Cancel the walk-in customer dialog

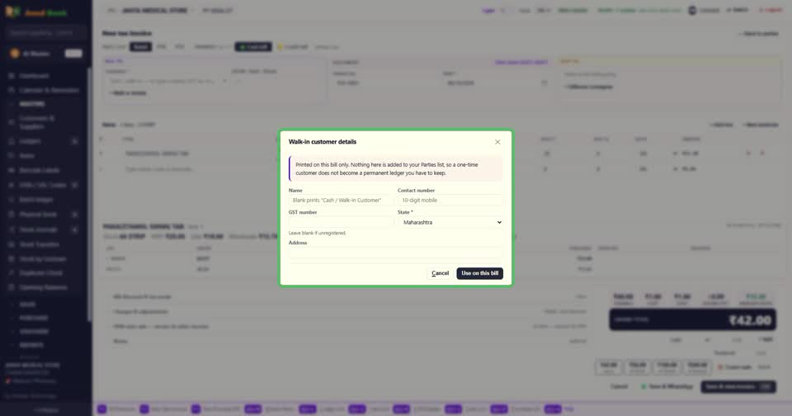[x=440, y=273]
